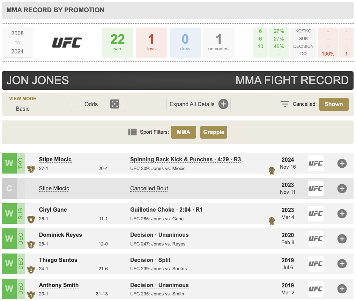Open the View Mode Basic selector

(x=23, y=109)
